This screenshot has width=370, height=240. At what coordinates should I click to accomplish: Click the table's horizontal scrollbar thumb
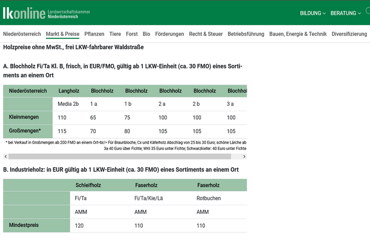120,156
